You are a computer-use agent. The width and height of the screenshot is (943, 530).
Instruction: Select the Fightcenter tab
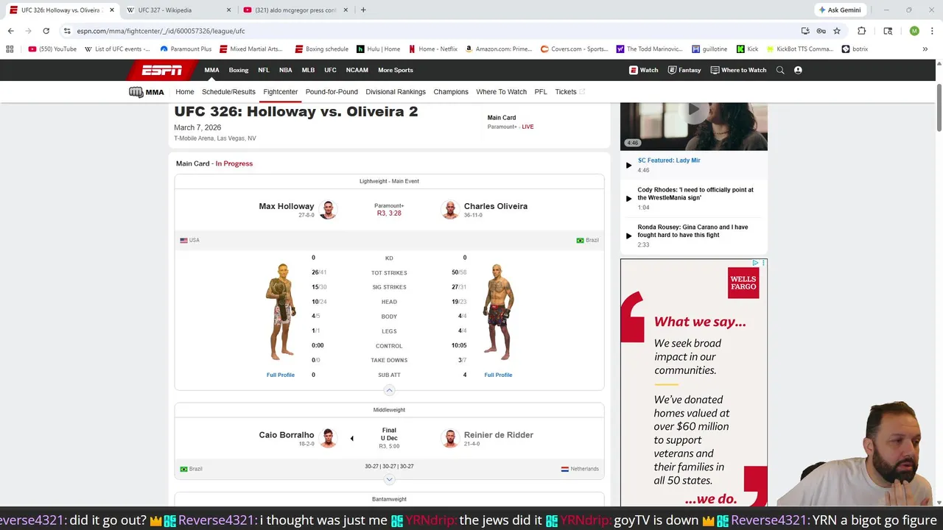(281, 92)
